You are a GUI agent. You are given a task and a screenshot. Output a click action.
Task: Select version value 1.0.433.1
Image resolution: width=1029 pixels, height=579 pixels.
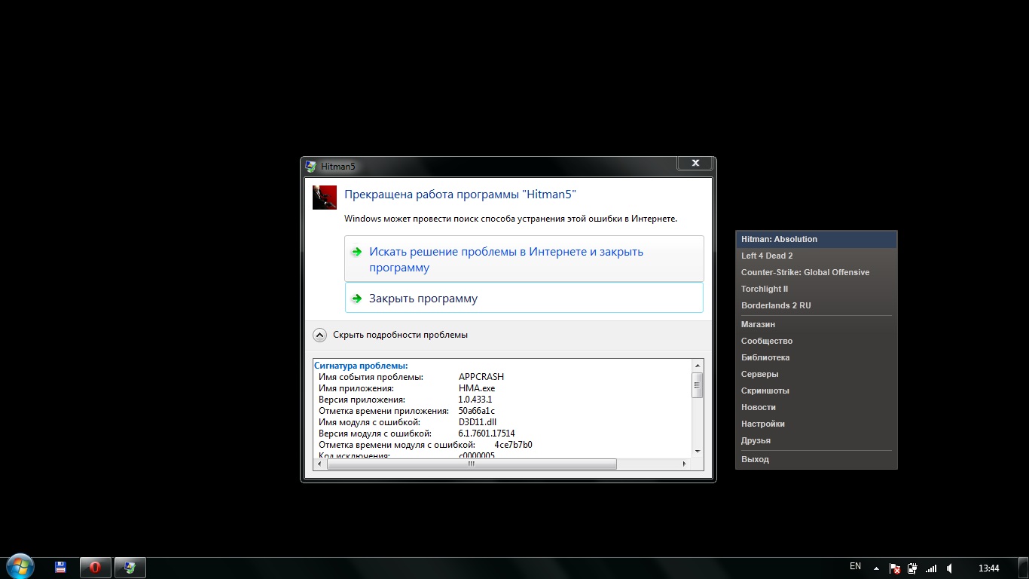pyautogui.click(x=475, y=400)
